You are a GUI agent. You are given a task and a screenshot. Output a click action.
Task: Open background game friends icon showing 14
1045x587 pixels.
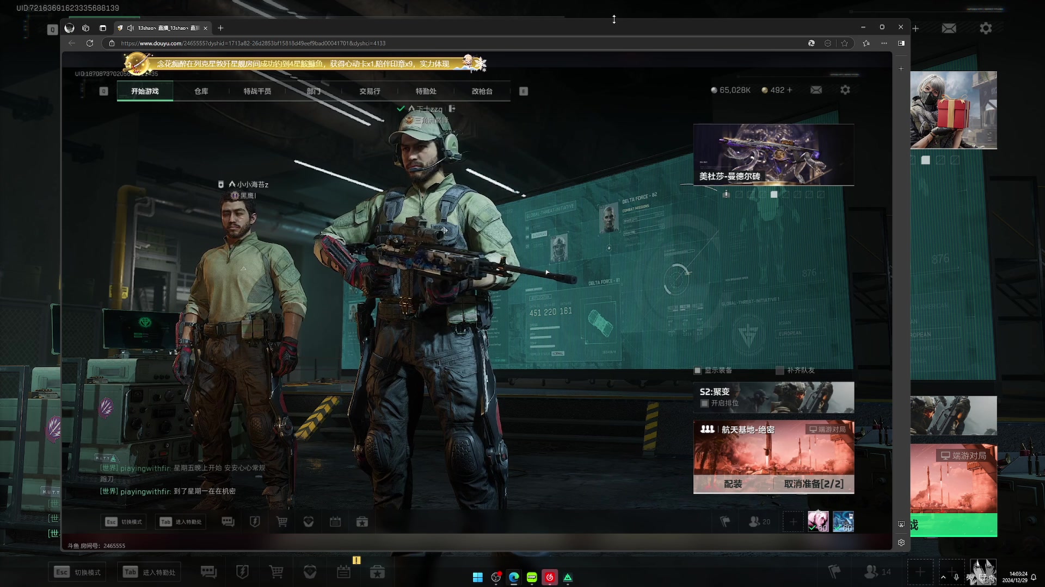tap(877, 572)
